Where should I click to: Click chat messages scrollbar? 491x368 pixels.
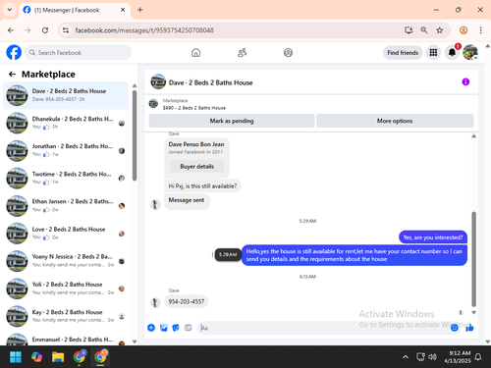(x=473, y=259)
